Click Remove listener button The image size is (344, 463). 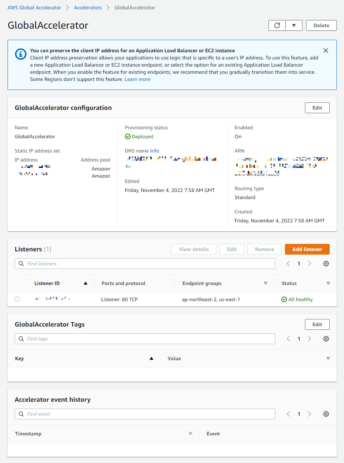pyautogui.click(x=265, y=249)
